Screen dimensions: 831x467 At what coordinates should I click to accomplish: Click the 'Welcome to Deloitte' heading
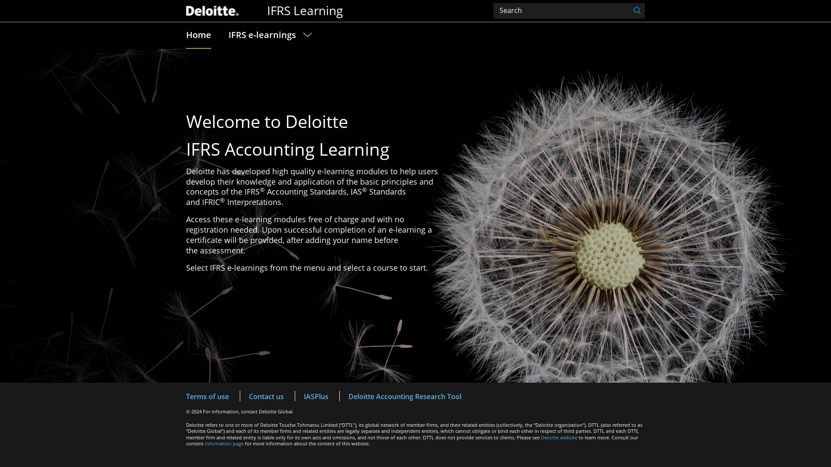pos(267,122)
